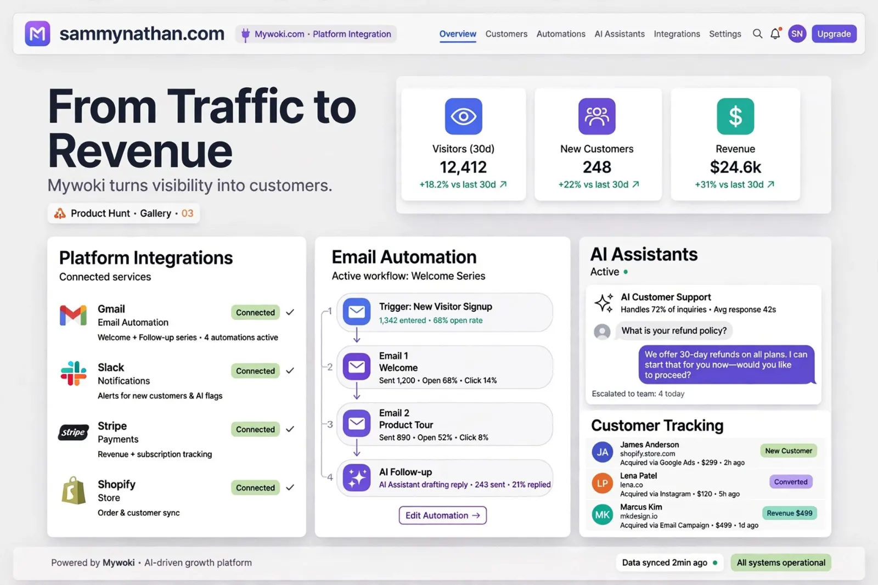Click Stripe's Connected status button

(x=255, y=429)
